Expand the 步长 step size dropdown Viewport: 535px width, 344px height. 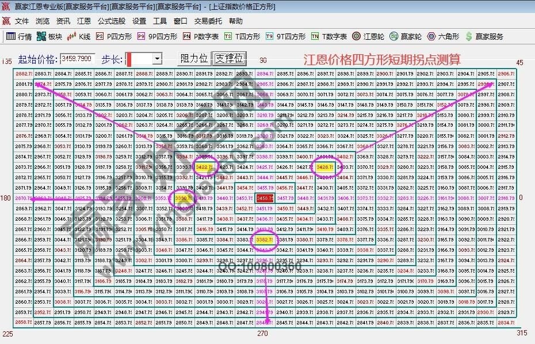pos(157,59)
